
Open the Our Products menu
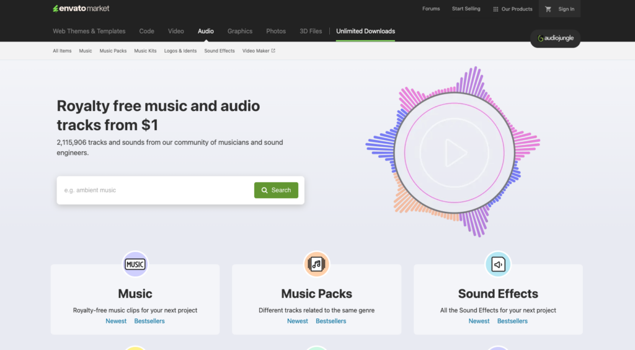pyautogui.click(x=513, y=9)
